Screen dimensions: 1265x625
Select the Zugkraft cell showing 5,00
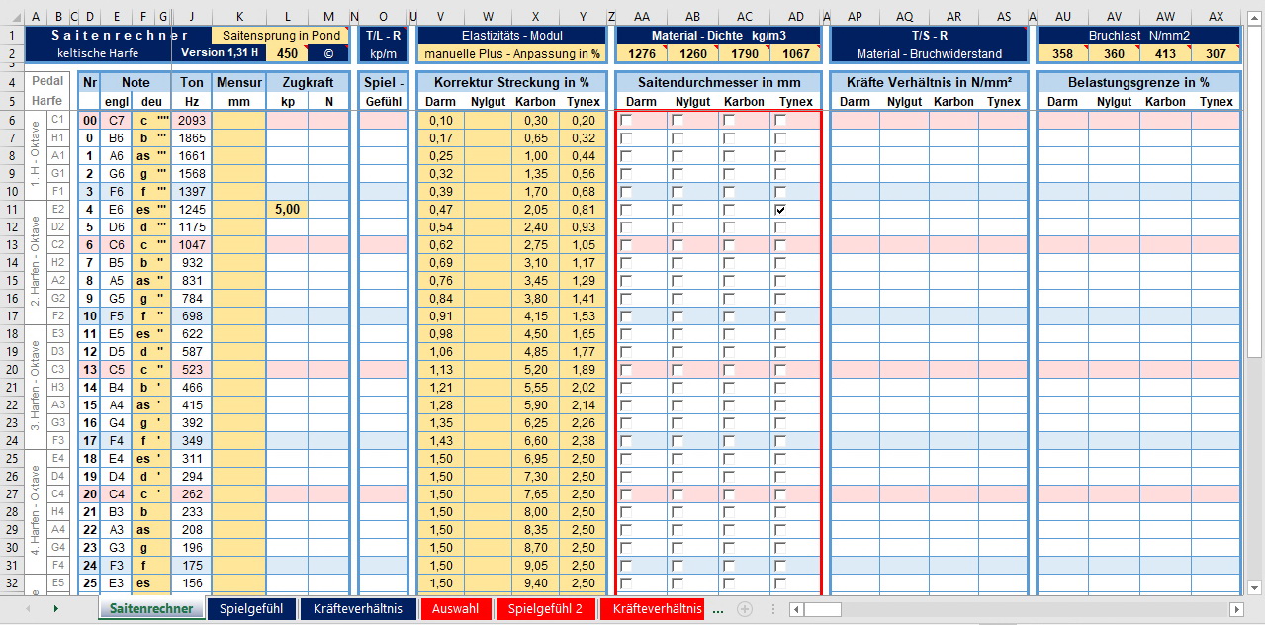(287, 210)
